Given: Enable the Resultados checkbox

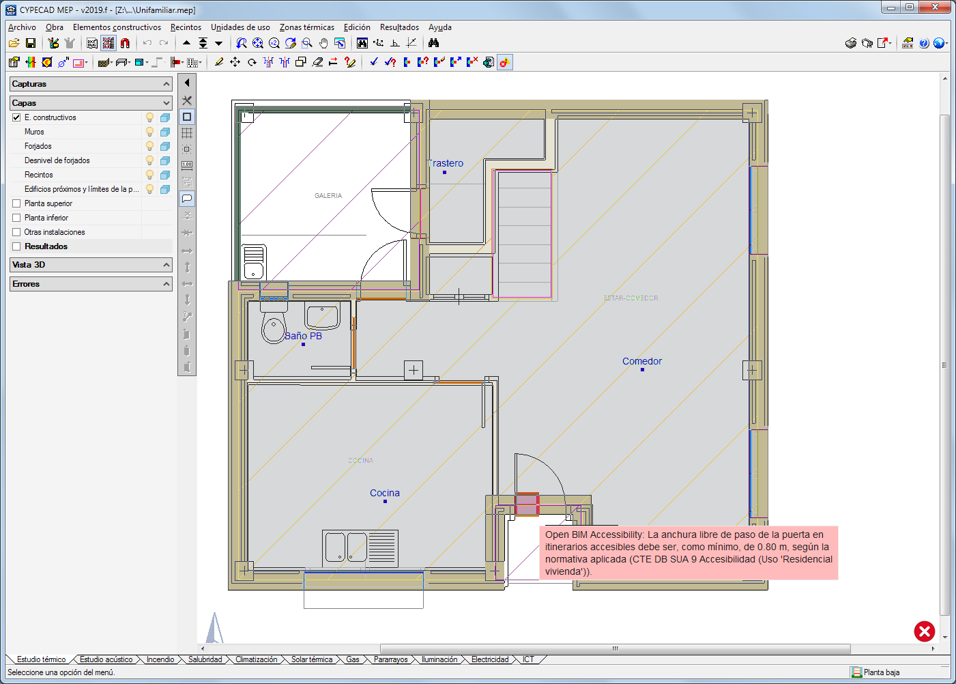Looking at the screenshot, I should (16, 246).
